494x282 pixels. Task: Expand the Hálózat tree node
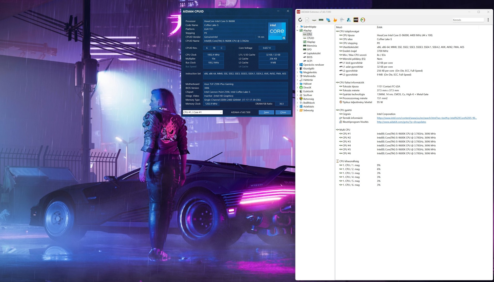(x=297, y=84)
